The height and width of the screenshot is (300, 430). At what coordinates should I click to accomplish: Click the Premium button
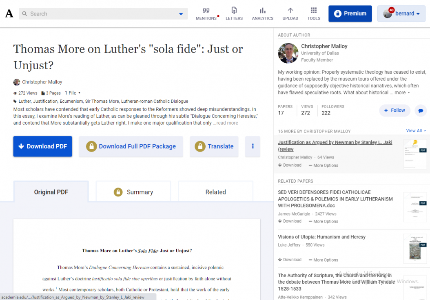click(350, 13)
